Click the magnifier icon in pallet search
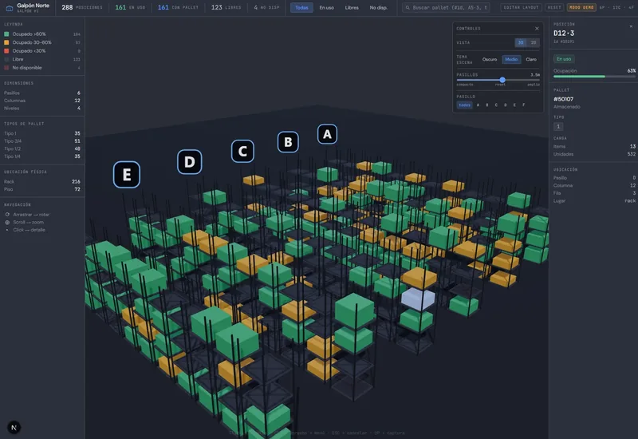The image size is (638, 439). click(408, 7)
